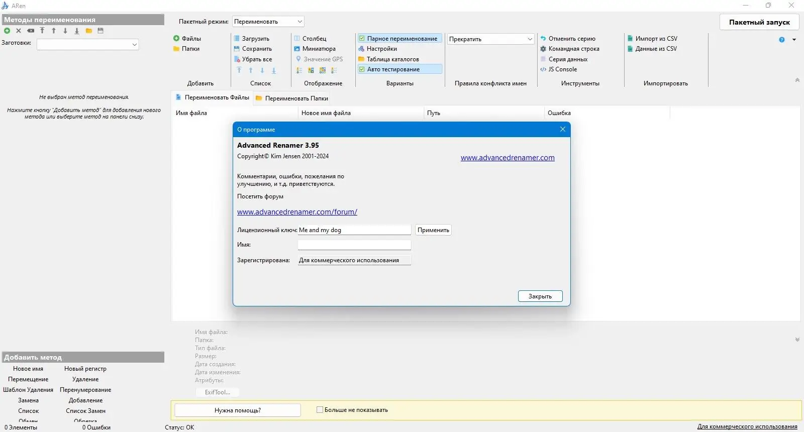804x432 pixels.
Task: Add files with the Файлы item
Action: [187, 38]
